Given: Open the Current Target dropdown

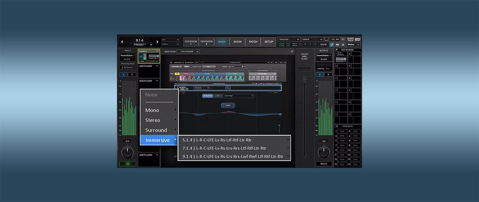Looking at the screenshot, I should click(238, 96).
